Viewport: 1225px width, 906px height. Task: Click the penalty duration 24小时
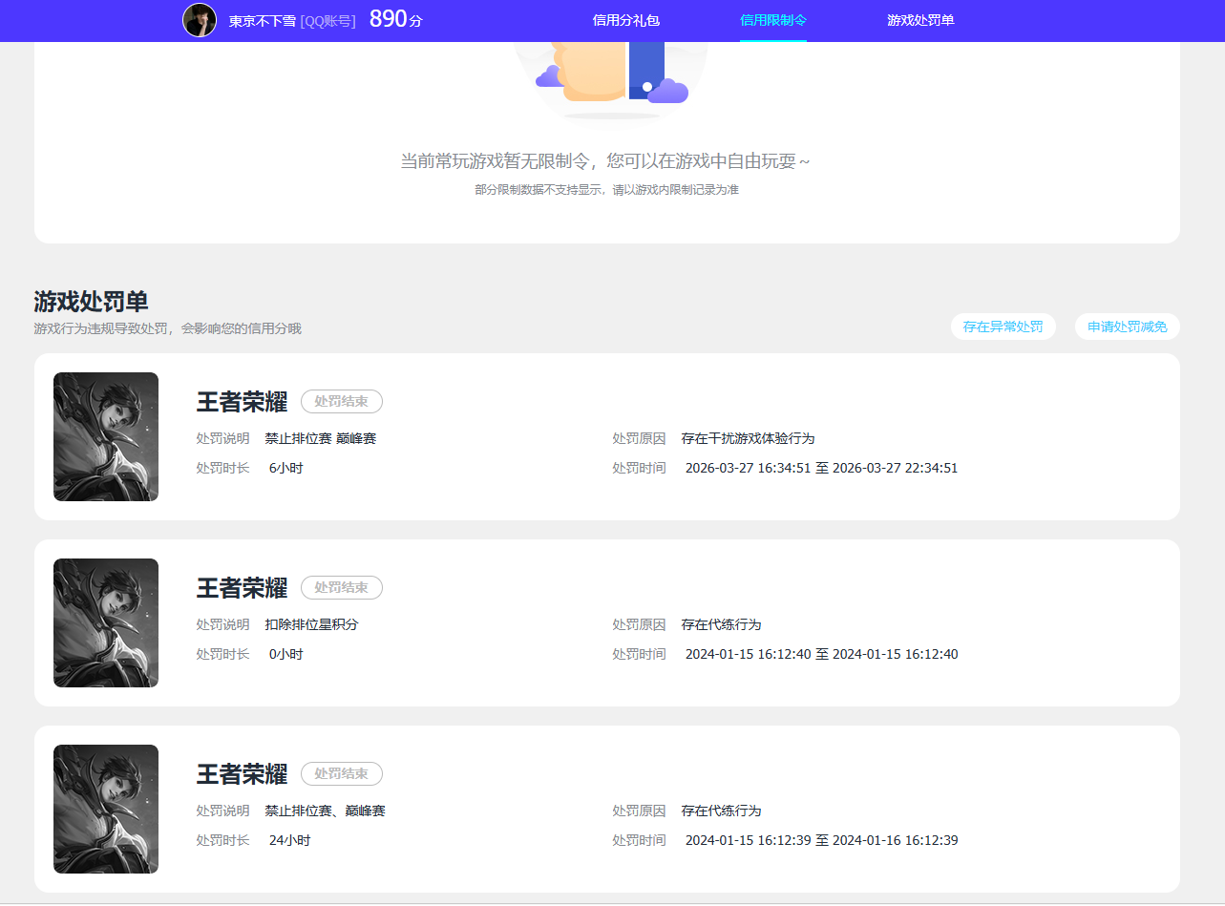tap(290, 841)
